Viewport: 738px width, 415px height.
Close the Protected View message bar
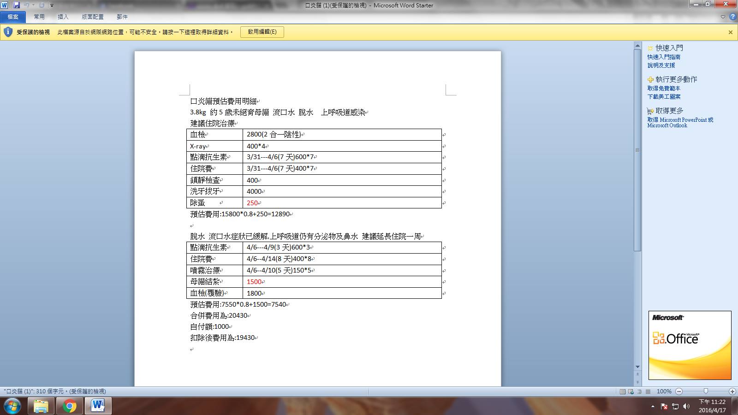click(731, 32)
